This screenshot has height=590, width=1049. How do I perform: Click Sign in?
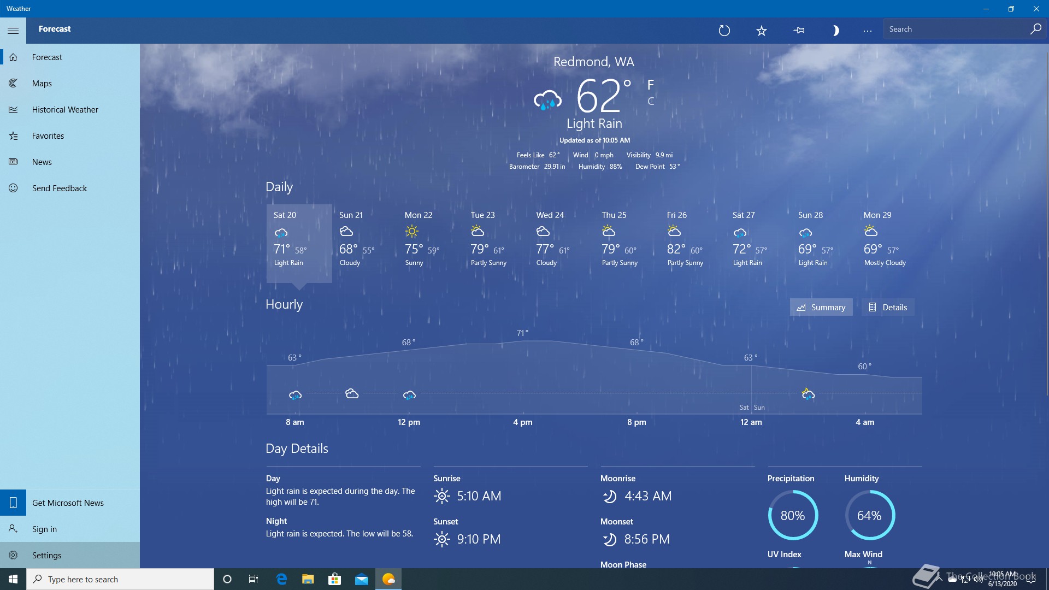coord(70,529)
